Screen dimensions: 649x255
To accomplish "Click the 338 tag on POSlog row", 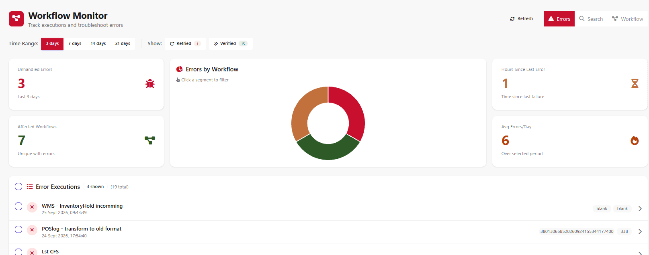I will point(624,231).
